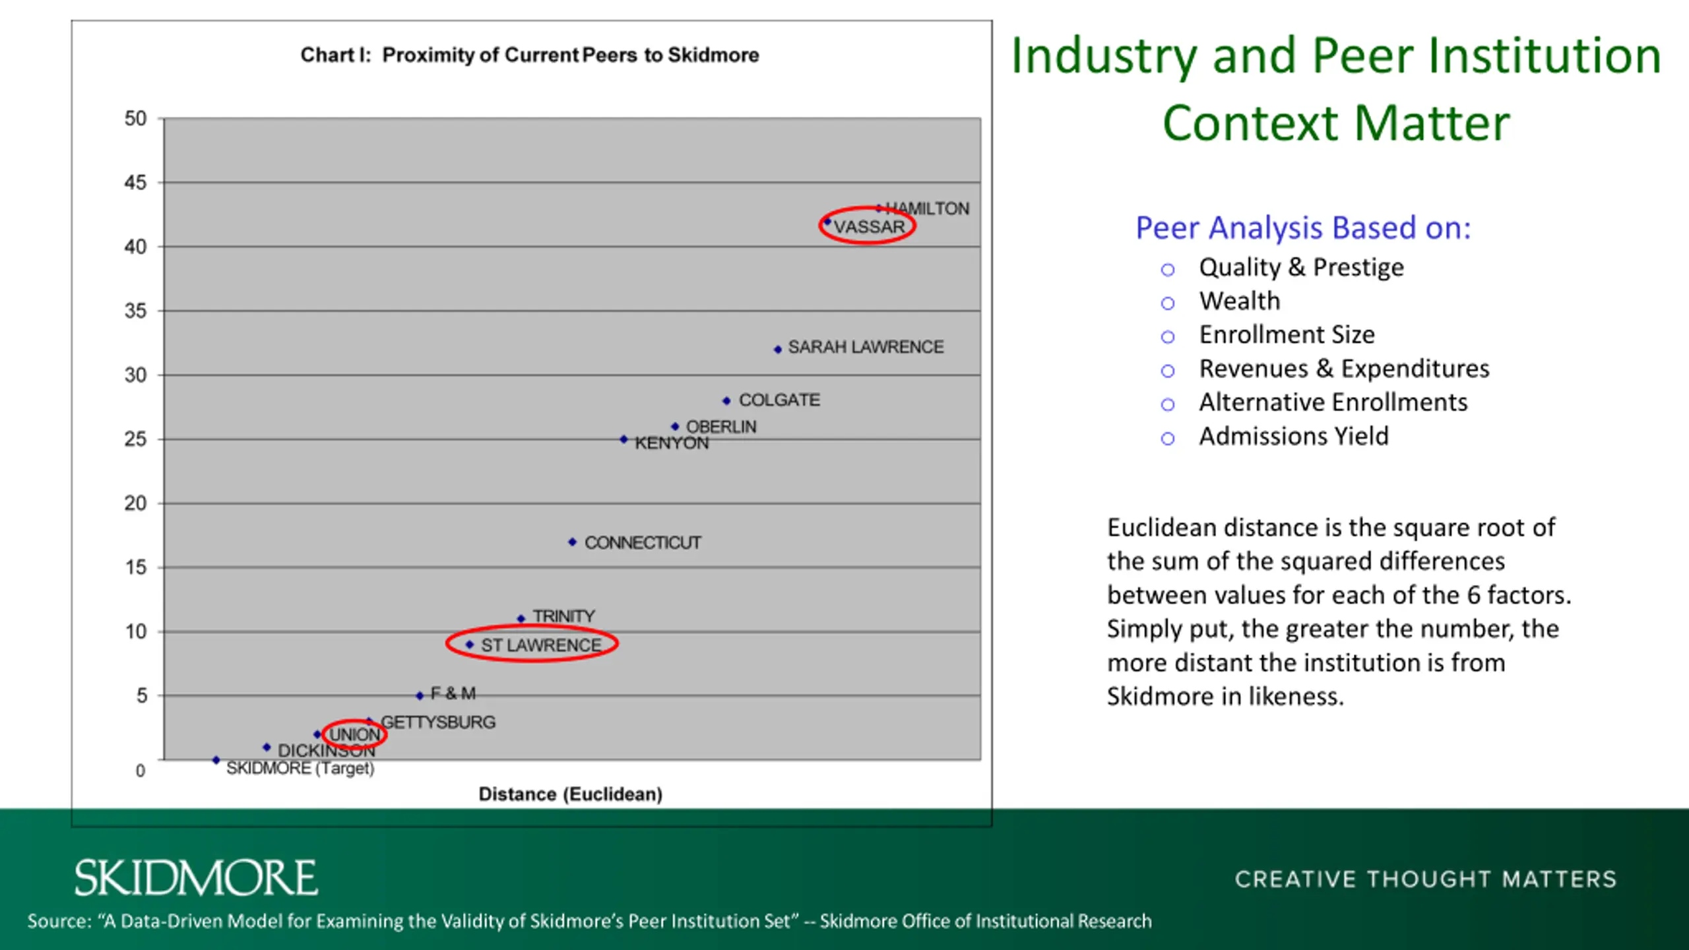This screenshot has height=950, width=1689.
Task: Click the SARAH LAWRENCE data label
Action: click(866, 347)
